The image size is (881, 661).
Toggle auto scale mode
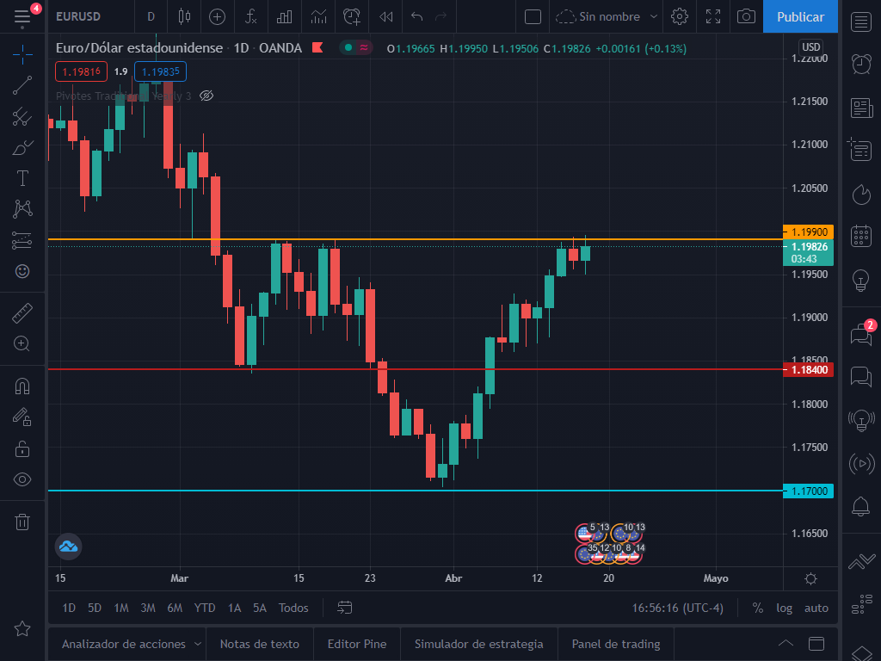click(x=816, y=608)
